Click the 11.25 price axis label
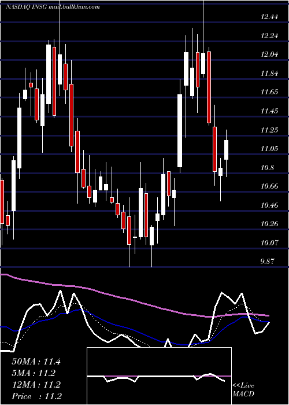Viewport: 289px width, 405px height. click(269, 130)
